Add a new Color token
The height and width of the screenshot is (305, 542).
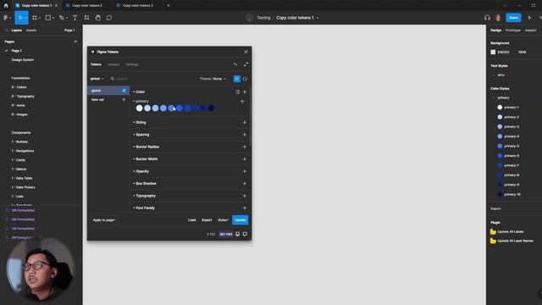click(245, 92)
